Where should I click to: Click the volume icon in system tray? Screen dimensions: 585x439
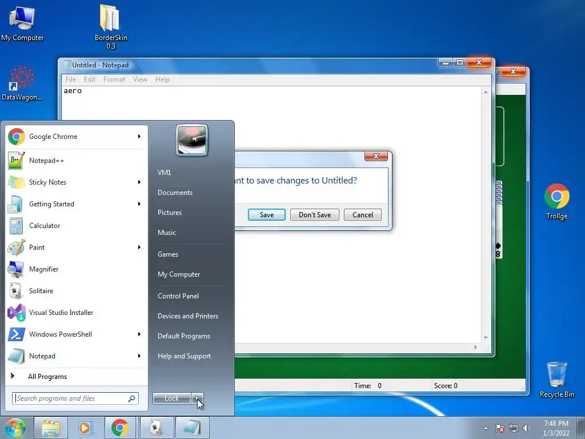527,428
